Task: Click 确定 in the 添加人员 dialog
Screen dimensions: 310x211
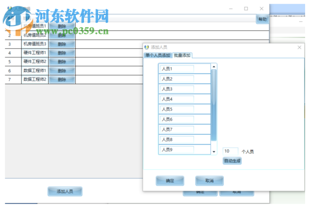Action: 170,181
